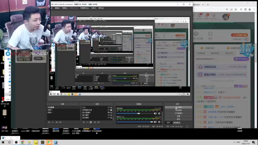Toggle lock on the 视频捕获设备 source
The image size is (258, 145).
[111, 110]
